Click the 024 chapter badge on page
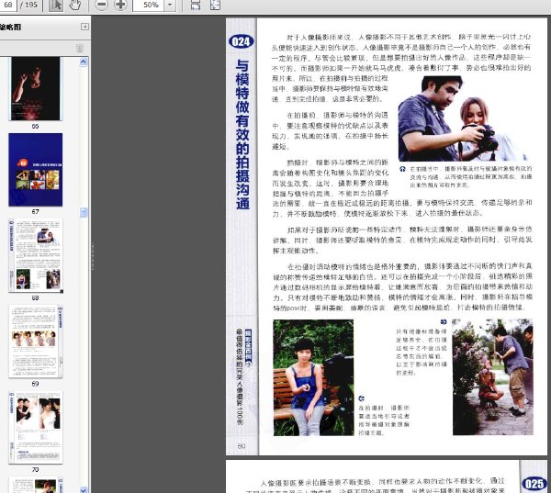551x493 pixels. point(241,42)
